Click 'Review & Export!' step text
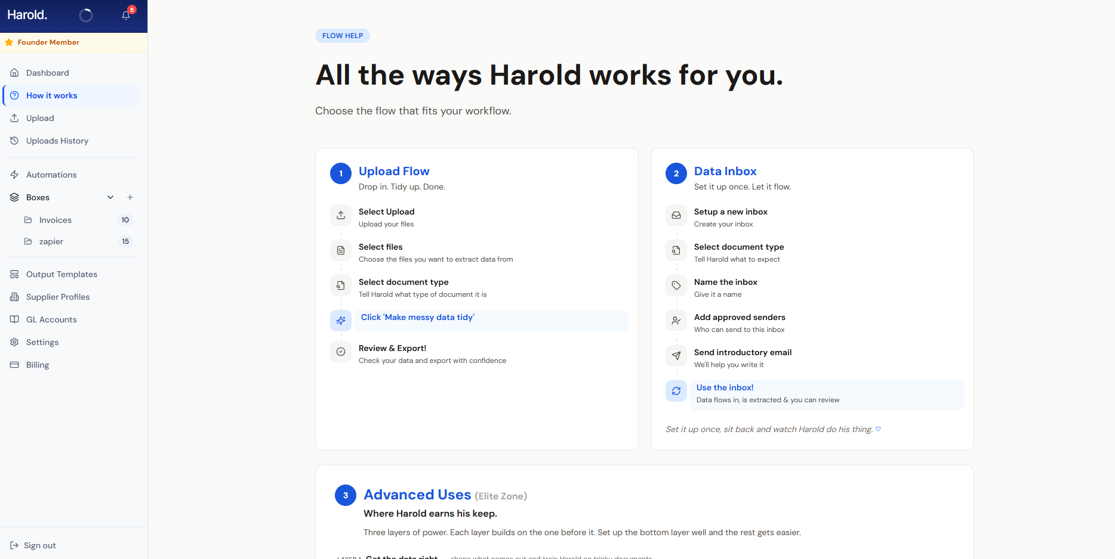Viewport: 1115px width, 559px height. click(393, 349)
